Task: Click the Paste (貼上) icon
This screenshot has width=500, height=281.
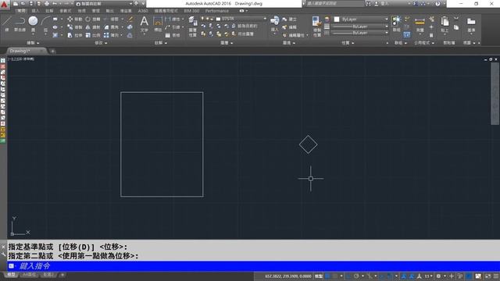Action: coord(445,25)
